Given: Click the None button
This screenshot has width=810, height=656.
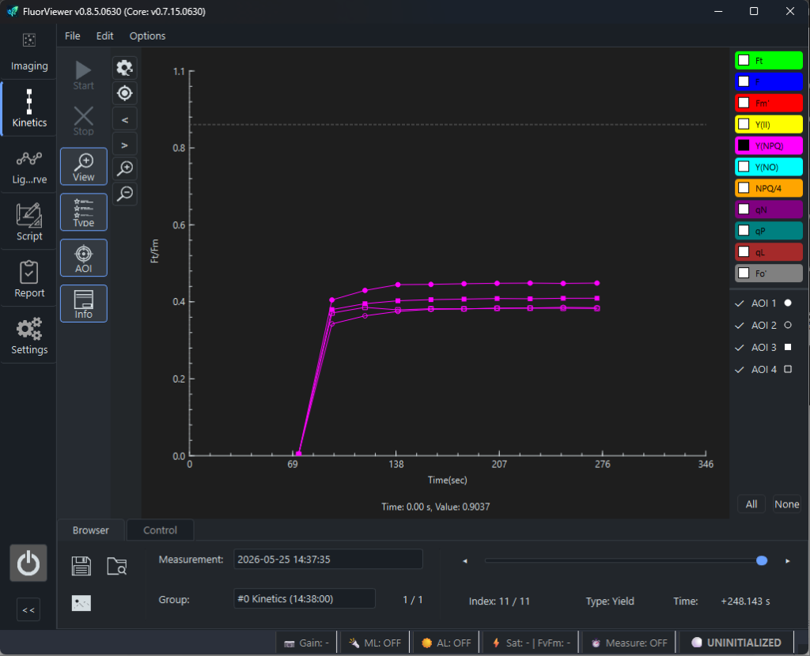Looking at the screenshot, I should click(786, 504).
